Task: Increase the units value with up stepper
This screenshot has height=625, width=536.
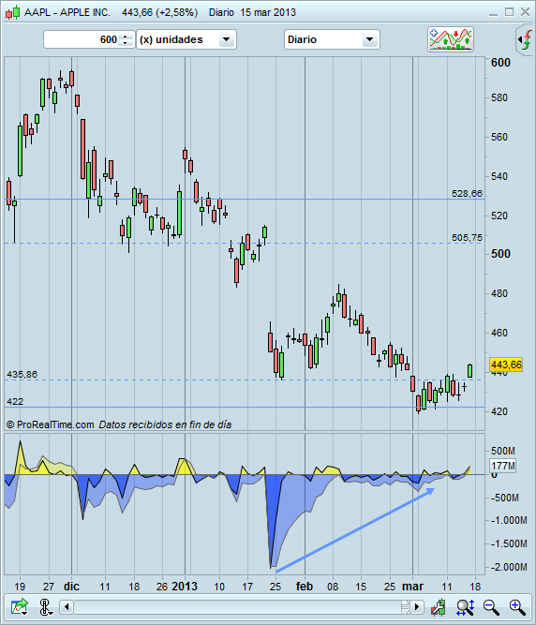Action: click(126, 37)
